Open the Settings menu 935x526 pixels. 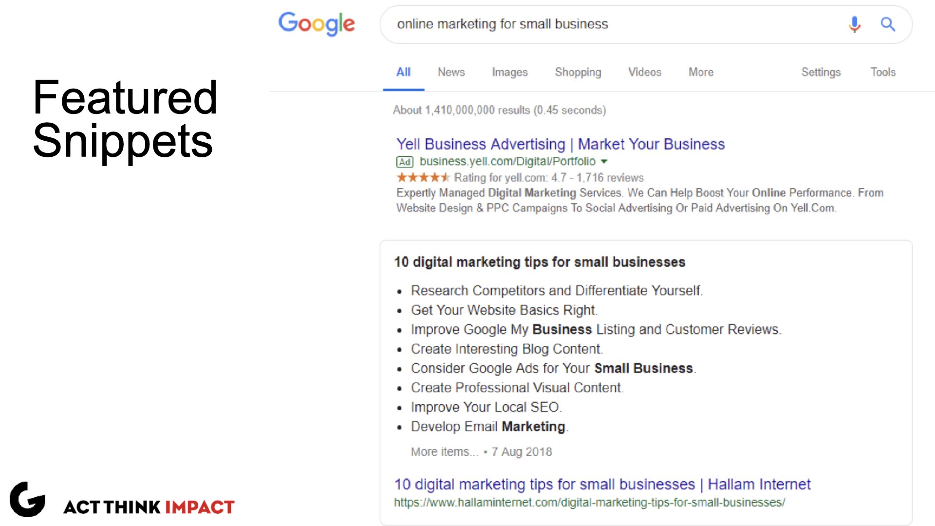821,72
